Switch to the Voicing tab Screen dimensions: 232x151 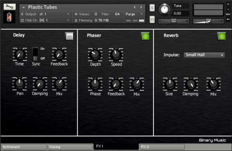pos(70,147)
